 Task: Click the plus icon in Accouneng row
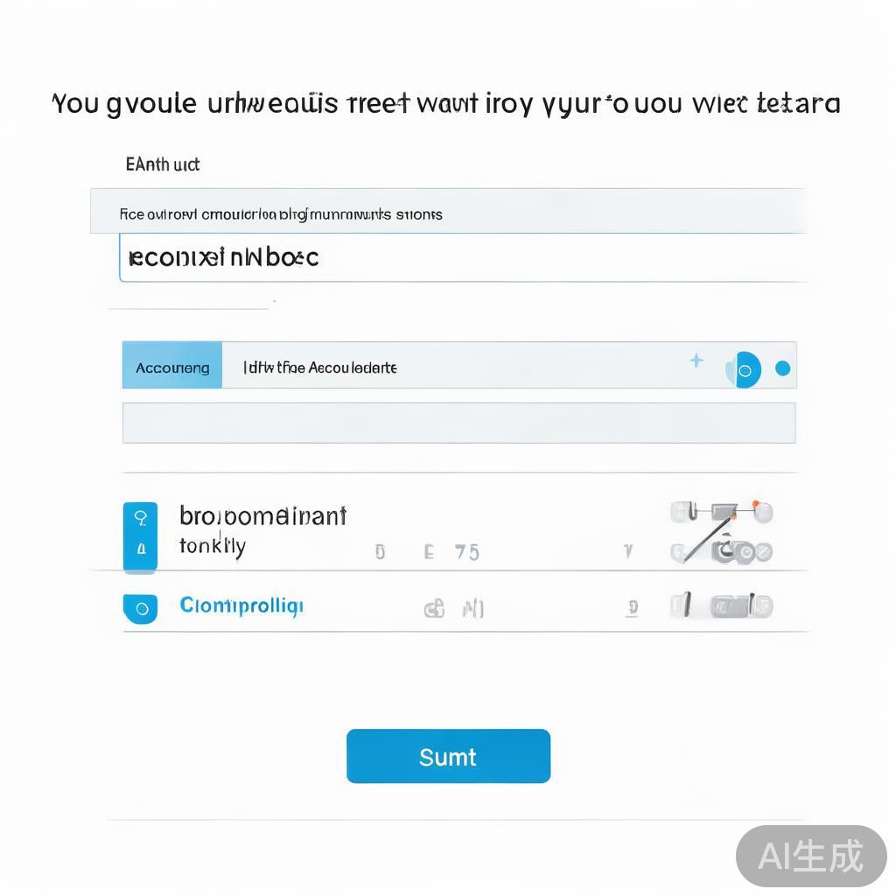click(x=696, y=360)
